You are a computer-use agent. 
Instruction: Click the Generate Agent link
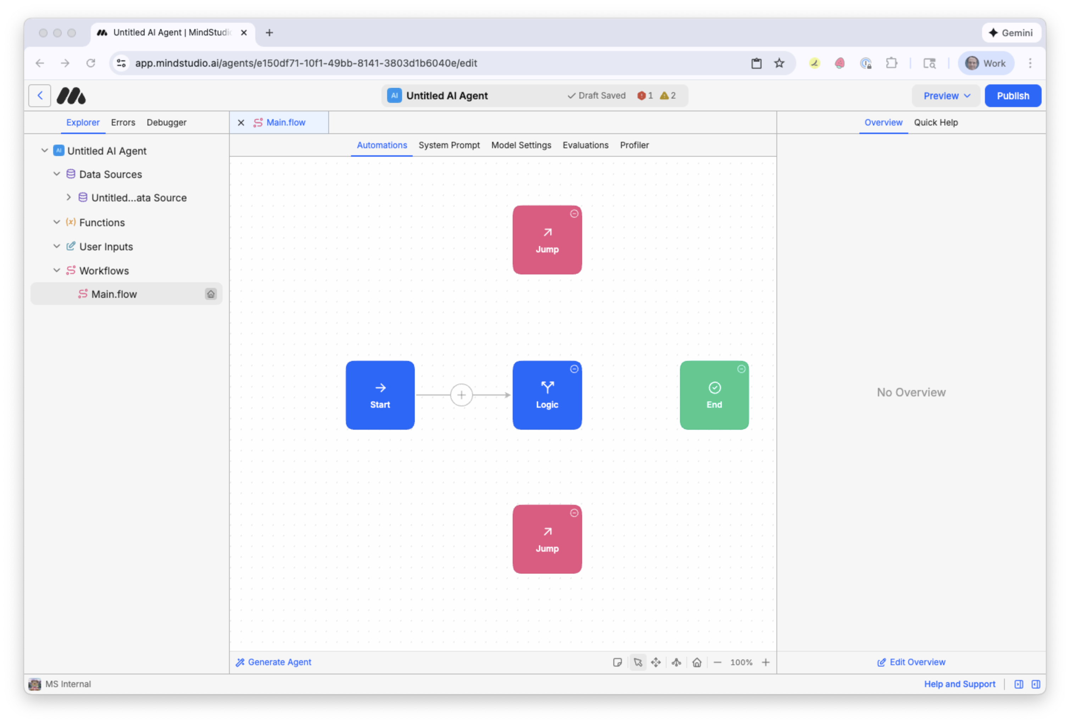273,662
